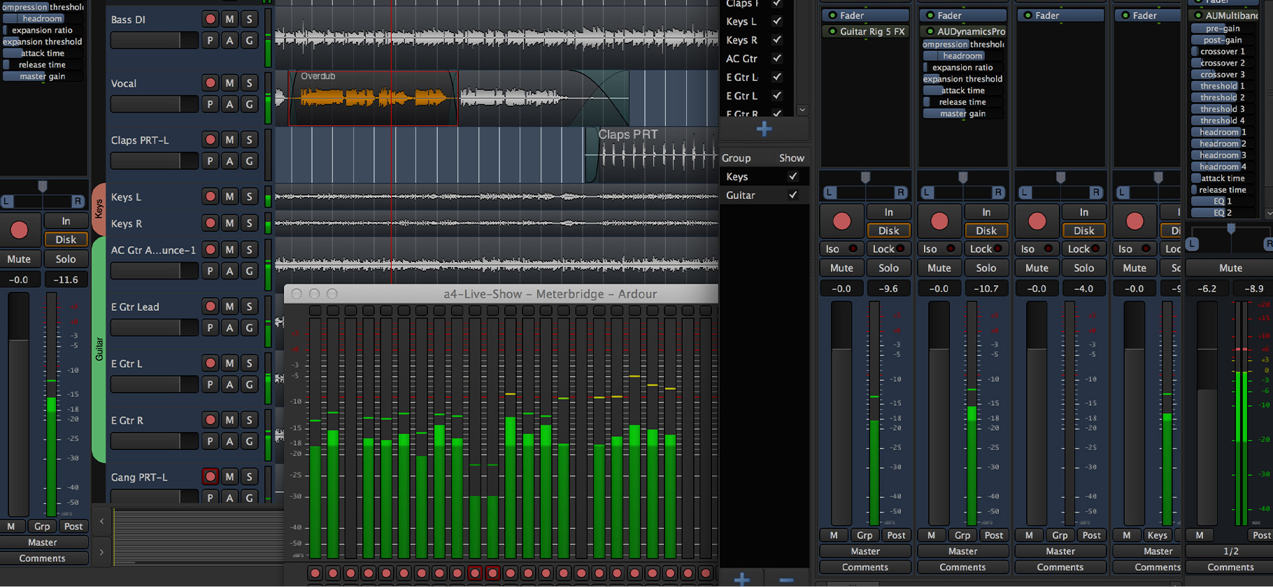Arm record on E Gtr L track
Image resolution: width=1273 pixels, height=587 pixels.
210,363
